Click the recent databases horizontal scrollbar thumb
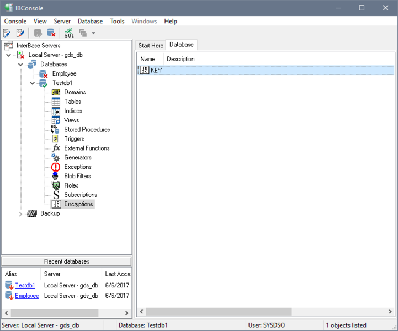Screen dimensions: 398x331 [55, 313]
